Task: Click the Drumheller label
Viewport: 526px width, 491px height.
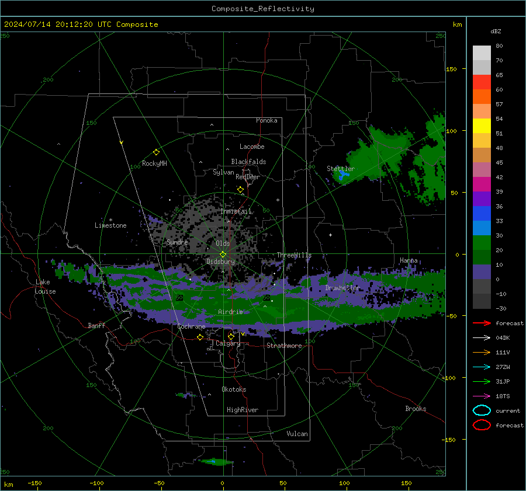Action: click(342, 288)
